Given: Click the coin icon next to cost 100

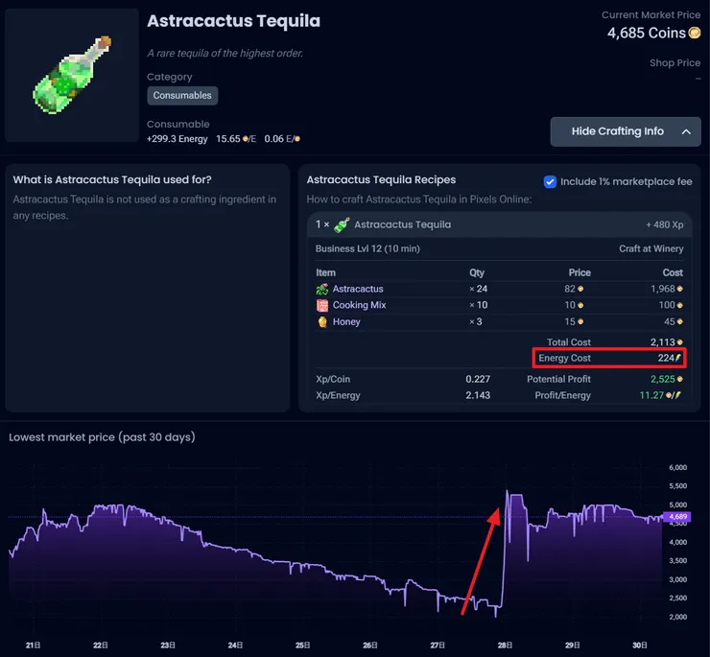Looking at the screenshot, I should coord(679,306).
